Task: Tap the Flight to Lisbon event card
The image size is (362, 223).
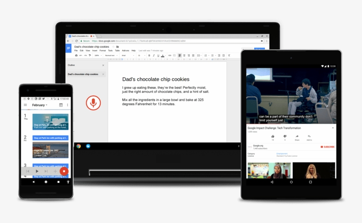Action: [x=50, y=151]
